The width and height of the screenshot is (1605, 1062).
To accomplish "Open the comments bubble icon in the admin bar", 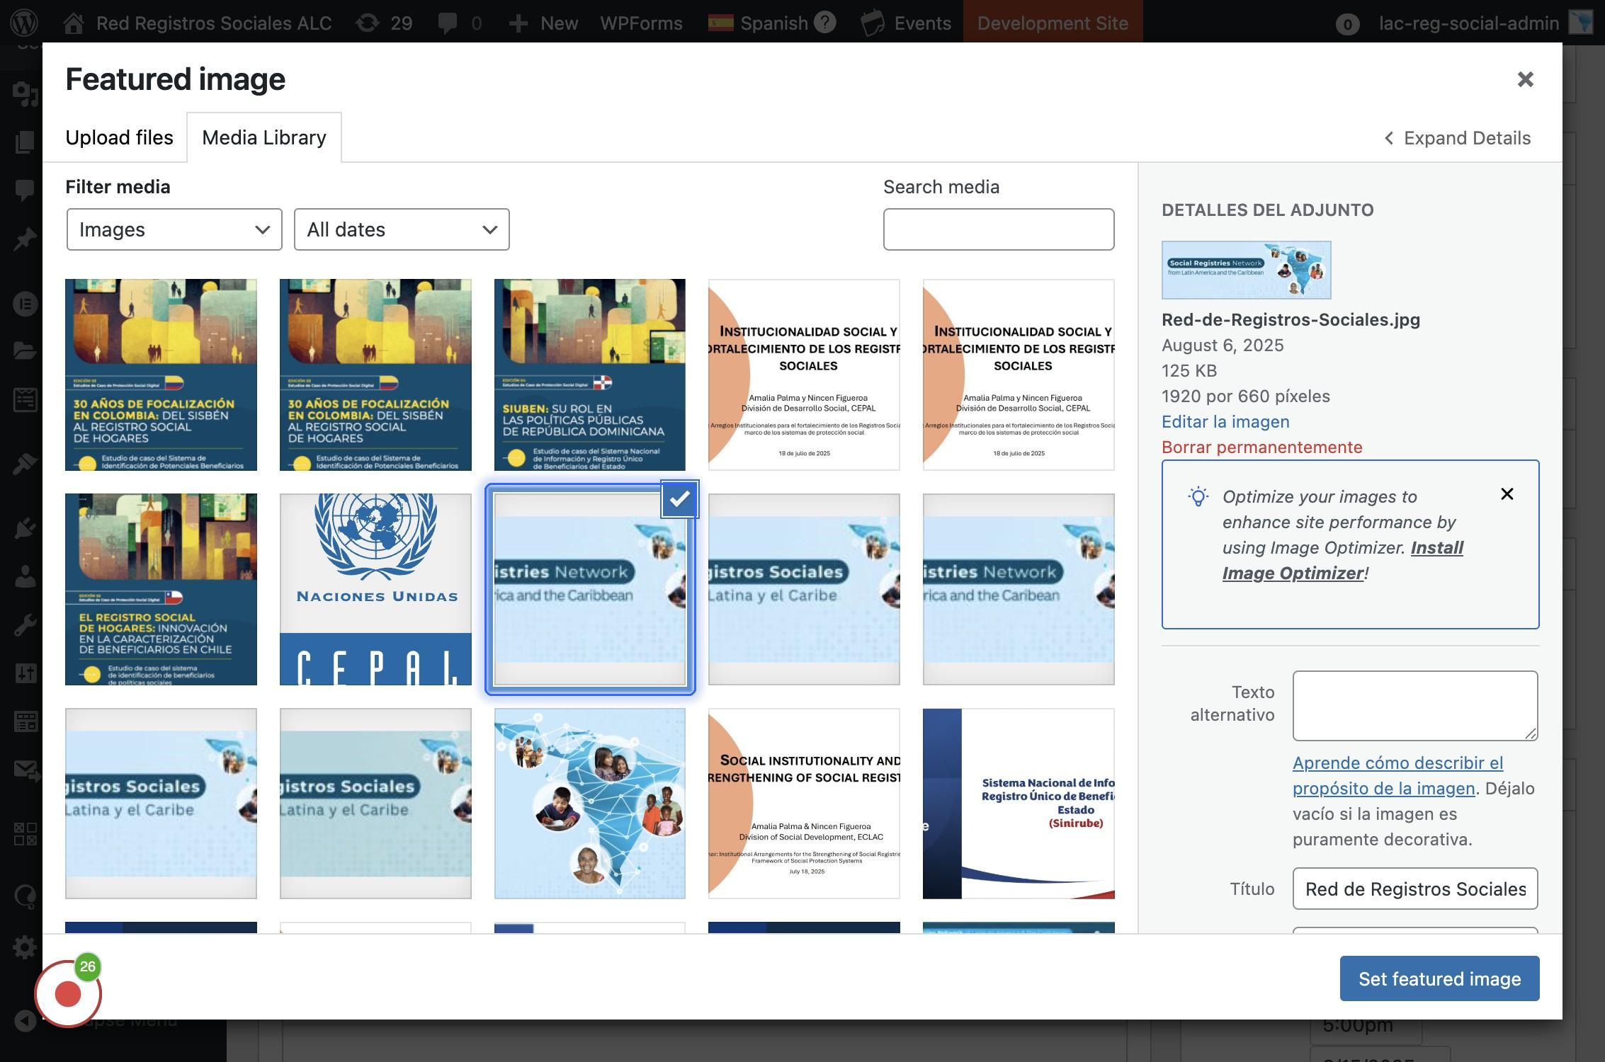I will click(x=448, y=23).
